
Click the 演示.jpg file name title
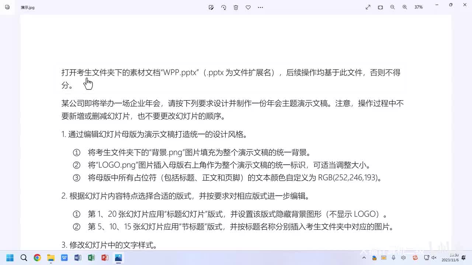28,7
